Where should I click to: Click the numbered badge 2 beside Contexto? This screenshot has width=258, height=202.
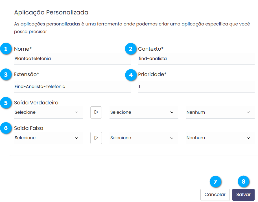pos(130,49)
